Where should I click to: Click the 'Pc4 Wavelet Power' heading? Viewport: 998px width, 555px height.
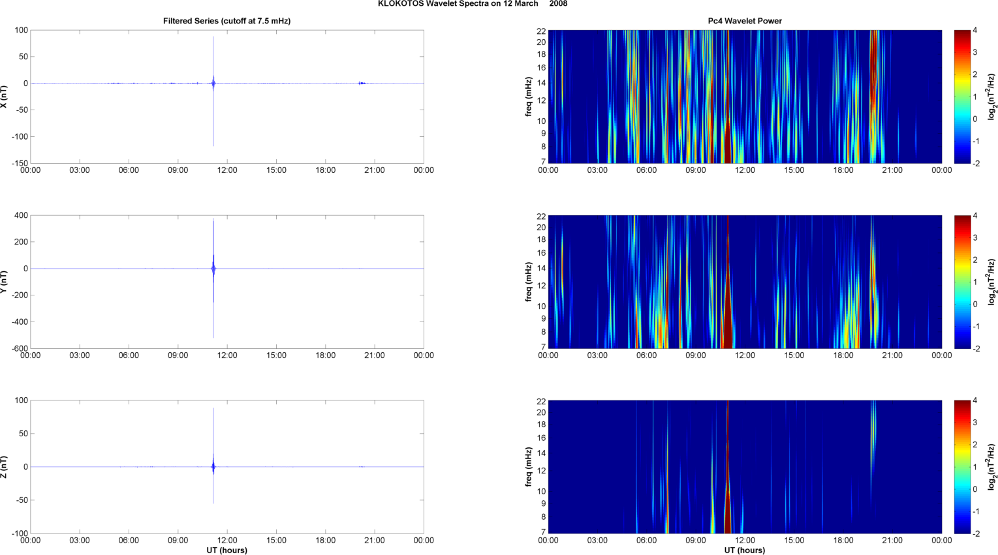coord(745,21)
